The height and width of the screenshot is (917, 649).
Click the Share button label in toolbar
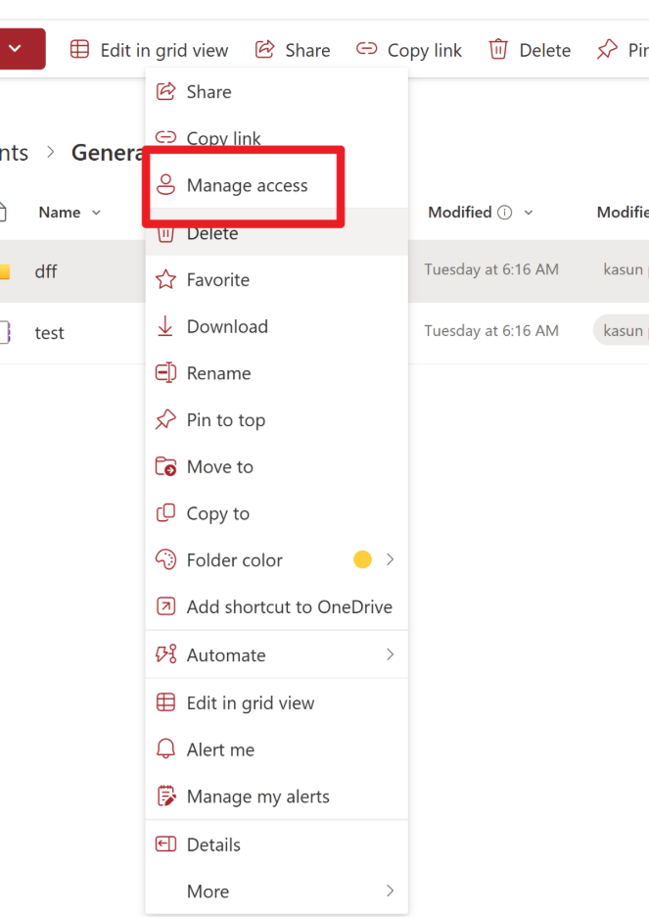pos(307,50)
